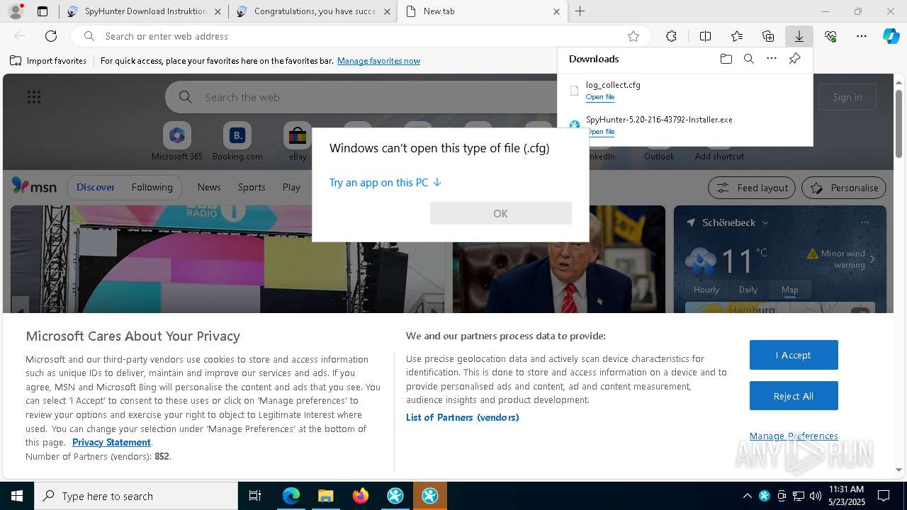Show hidden system tray icons

[747, 496]
